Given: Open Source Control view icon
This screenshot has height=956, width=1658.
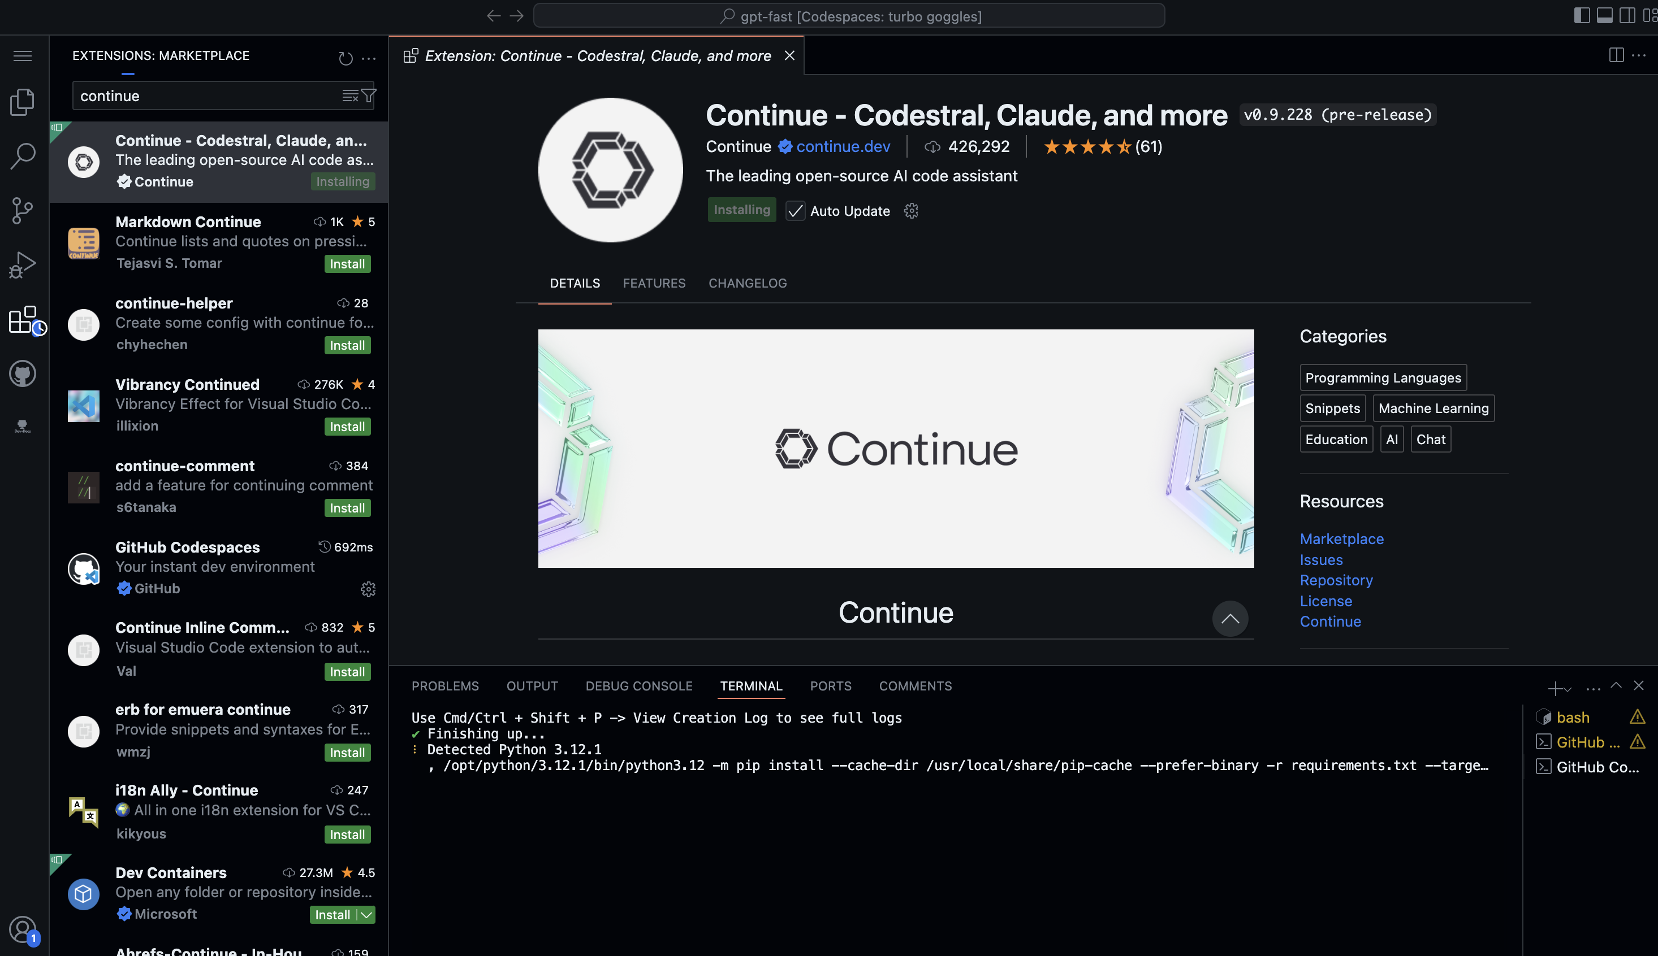Looking at the screenshot, I should pos(23,211).
